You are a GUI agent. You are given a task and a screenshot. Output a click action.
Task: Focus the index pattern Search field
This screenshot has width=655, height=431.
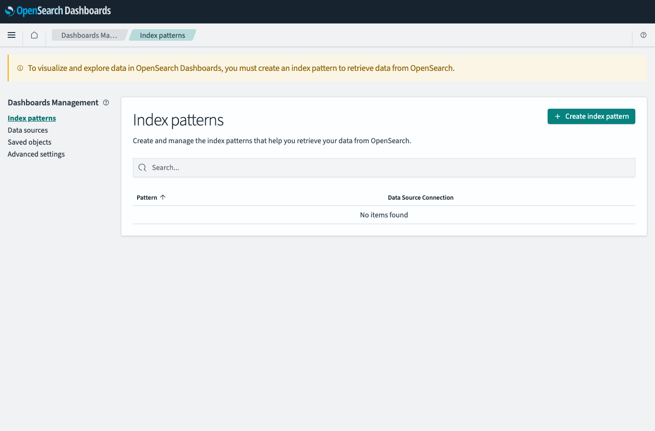[384, 168]
